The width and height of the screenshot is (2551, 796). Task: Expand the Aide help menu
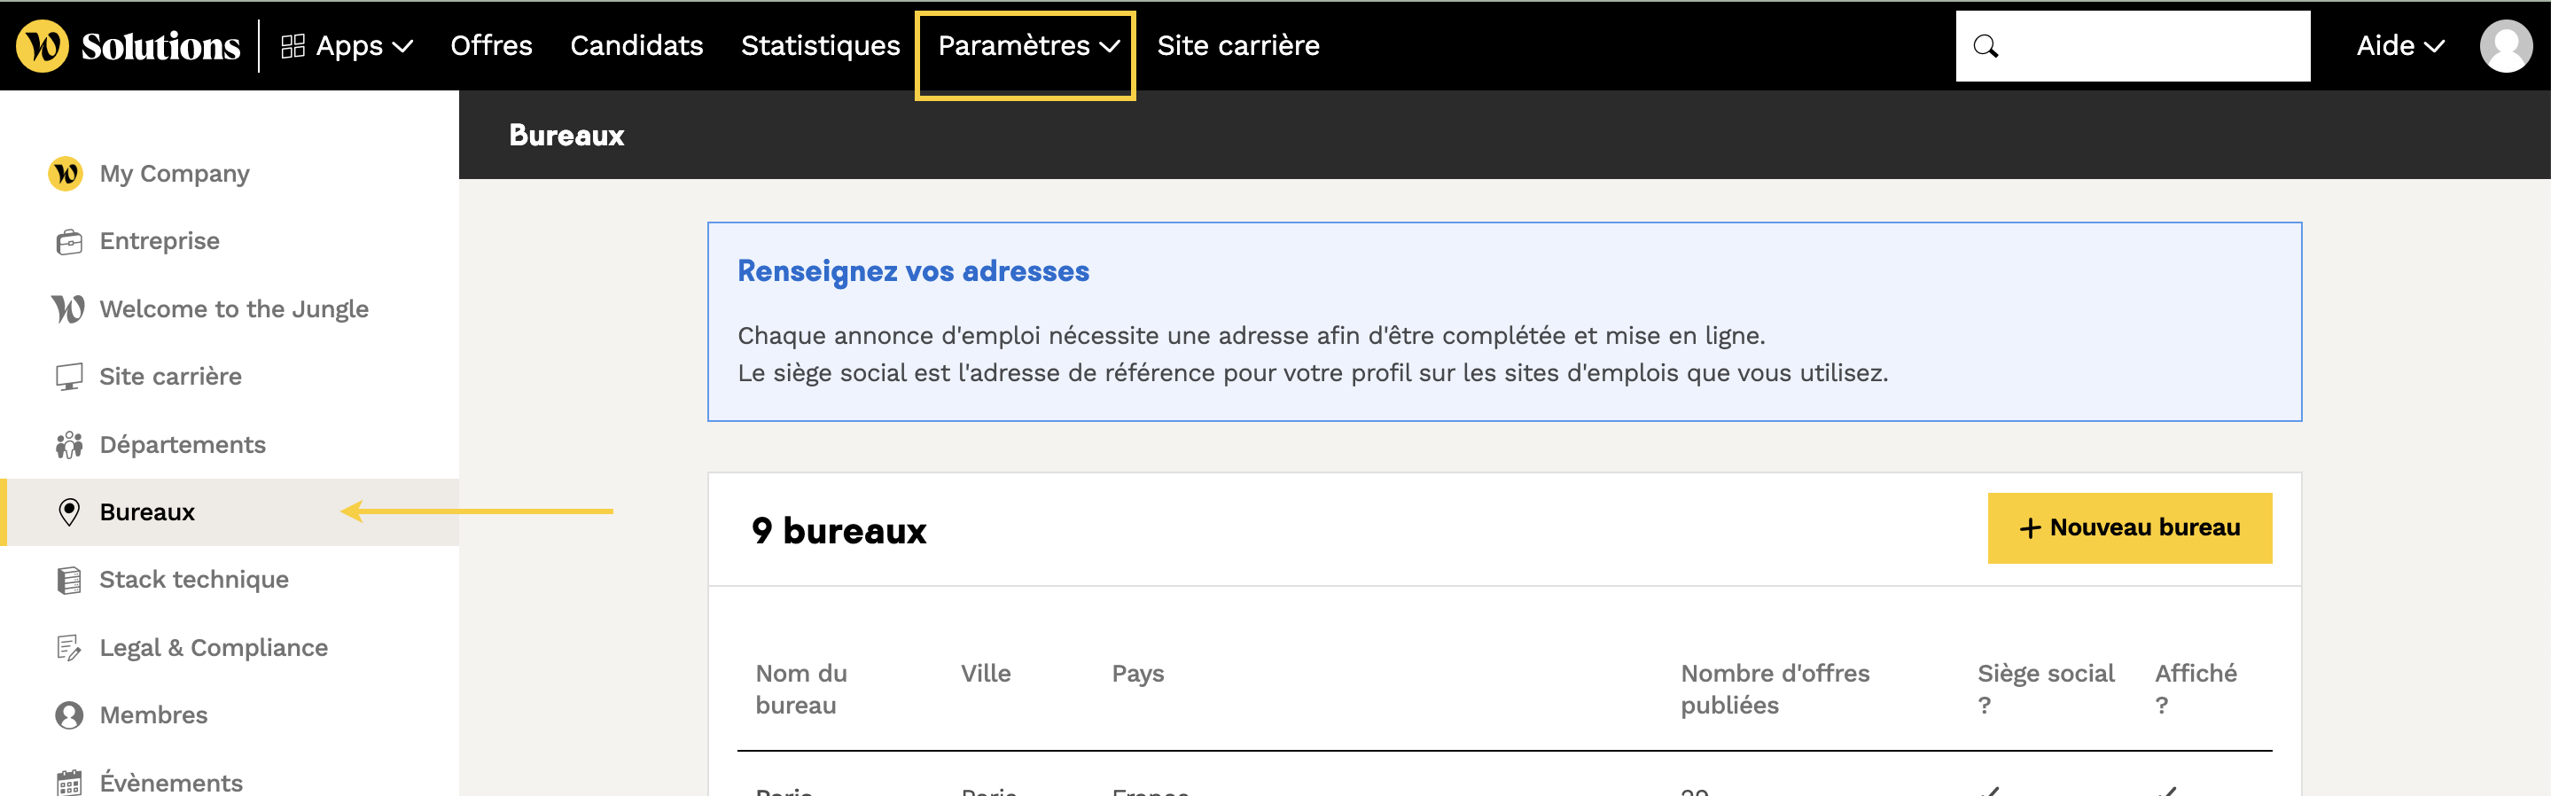(x=2399, y=45)
